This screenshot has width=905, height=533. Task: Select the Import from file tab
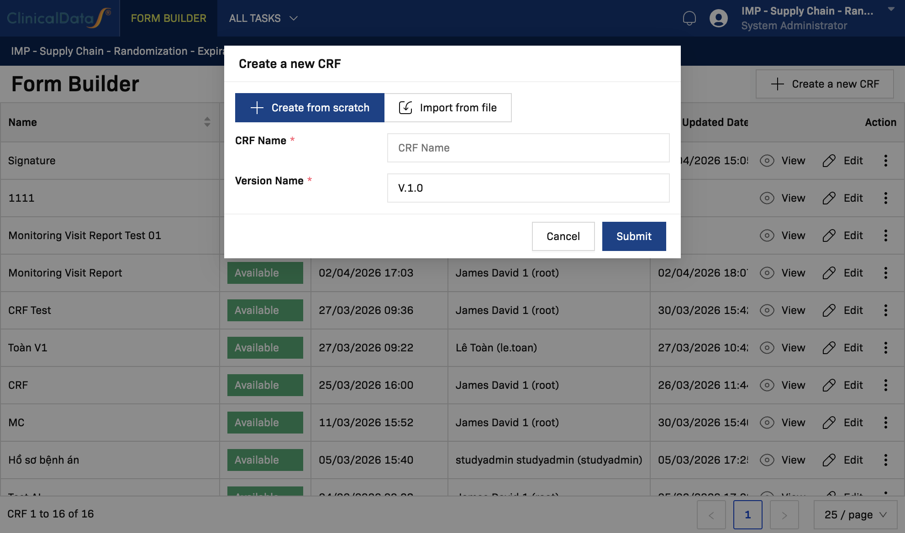pyautogui.click(x=447, y=108)
